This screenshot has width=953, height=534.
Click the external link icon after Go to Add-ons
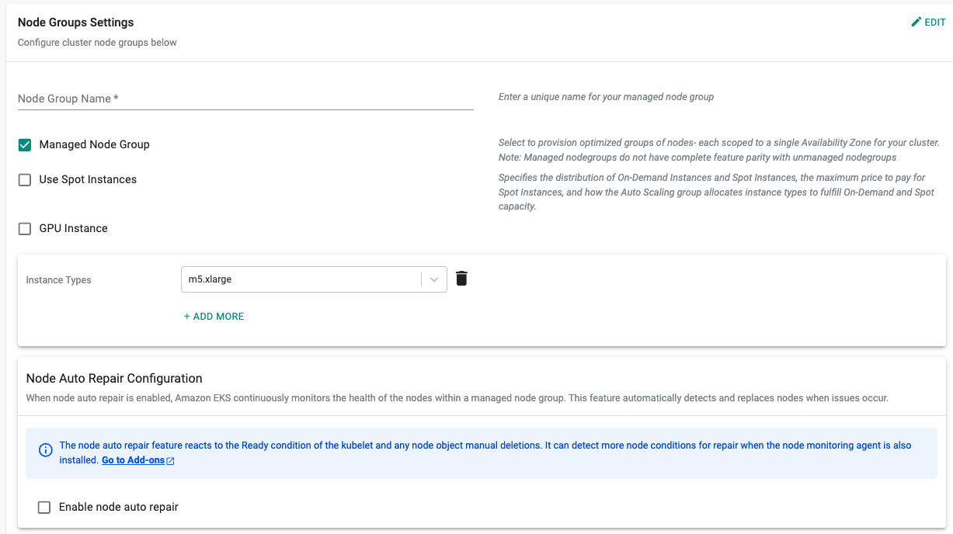point(171,461)
